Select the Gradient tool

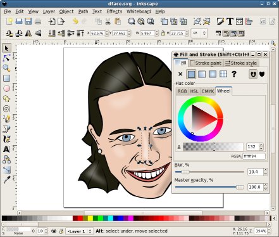6,170
